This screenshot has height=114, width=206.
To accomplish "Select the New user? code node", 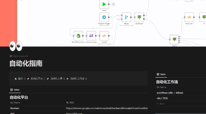I will 189,17.
